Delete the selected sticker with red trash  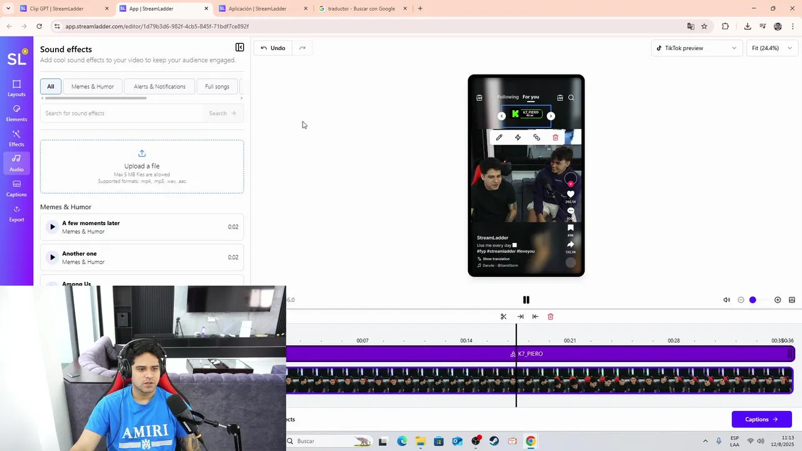tap(555, 137)
